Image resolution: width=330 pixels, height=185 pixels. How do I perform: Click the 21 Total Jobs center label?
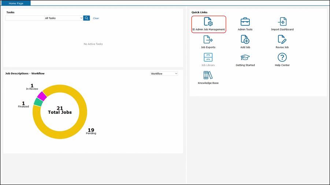coord(60,110)
